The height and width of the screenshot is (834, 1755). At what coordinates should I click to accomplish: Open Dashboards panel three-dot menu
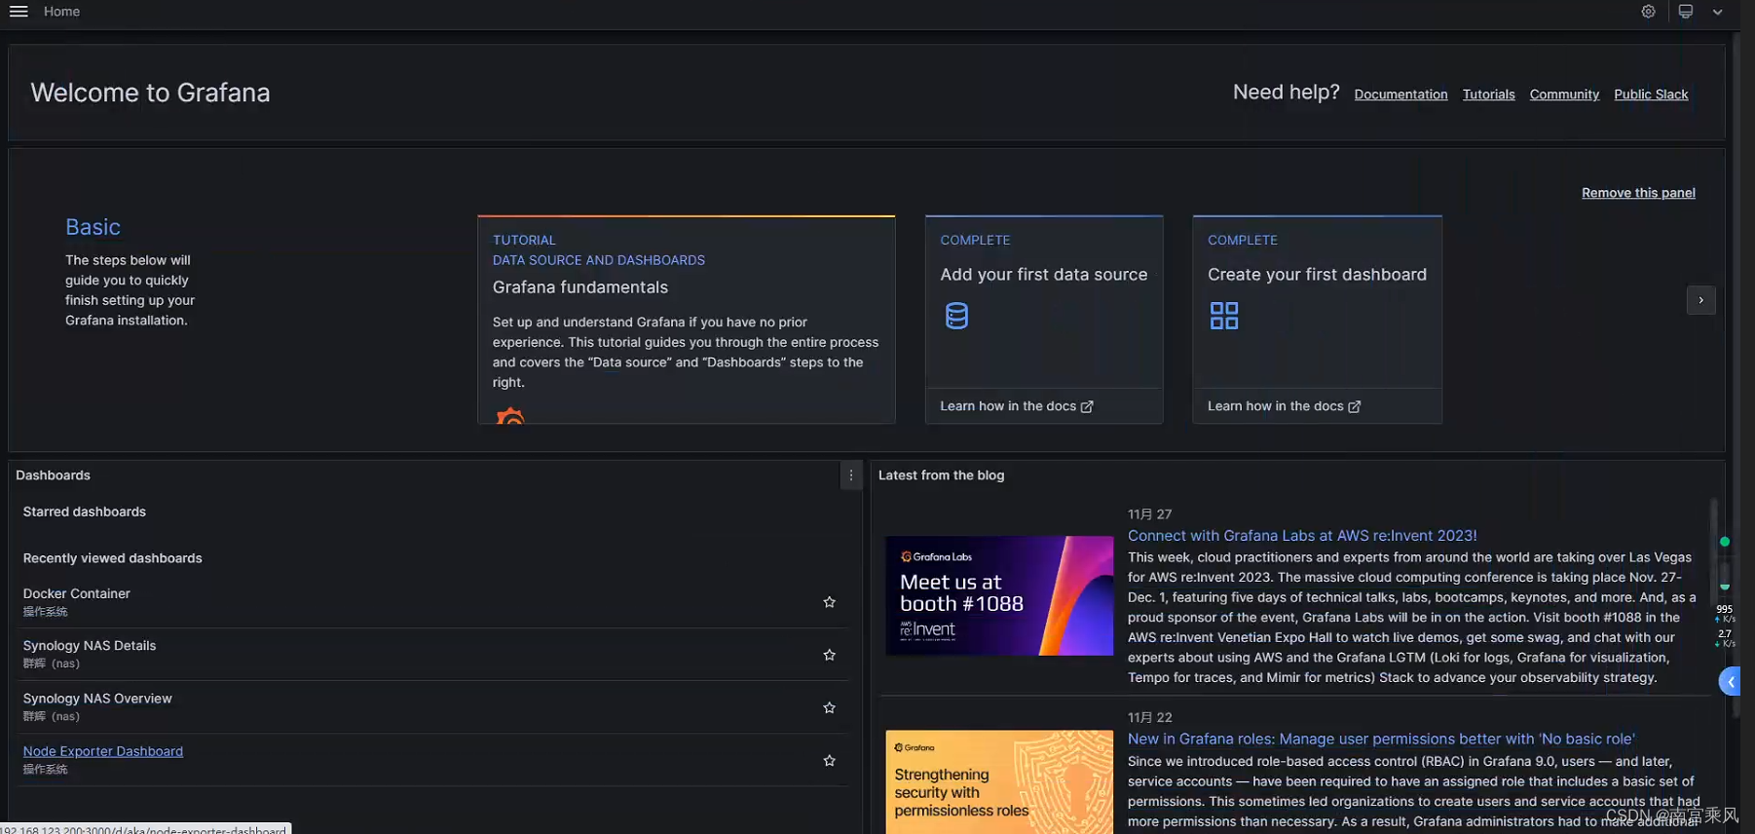(x=851, y=475)
